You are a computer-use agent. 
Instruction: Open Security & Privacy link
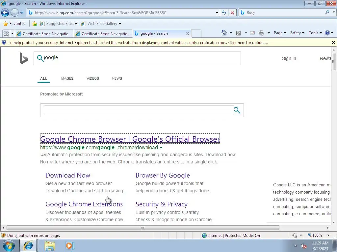(162, 204)
